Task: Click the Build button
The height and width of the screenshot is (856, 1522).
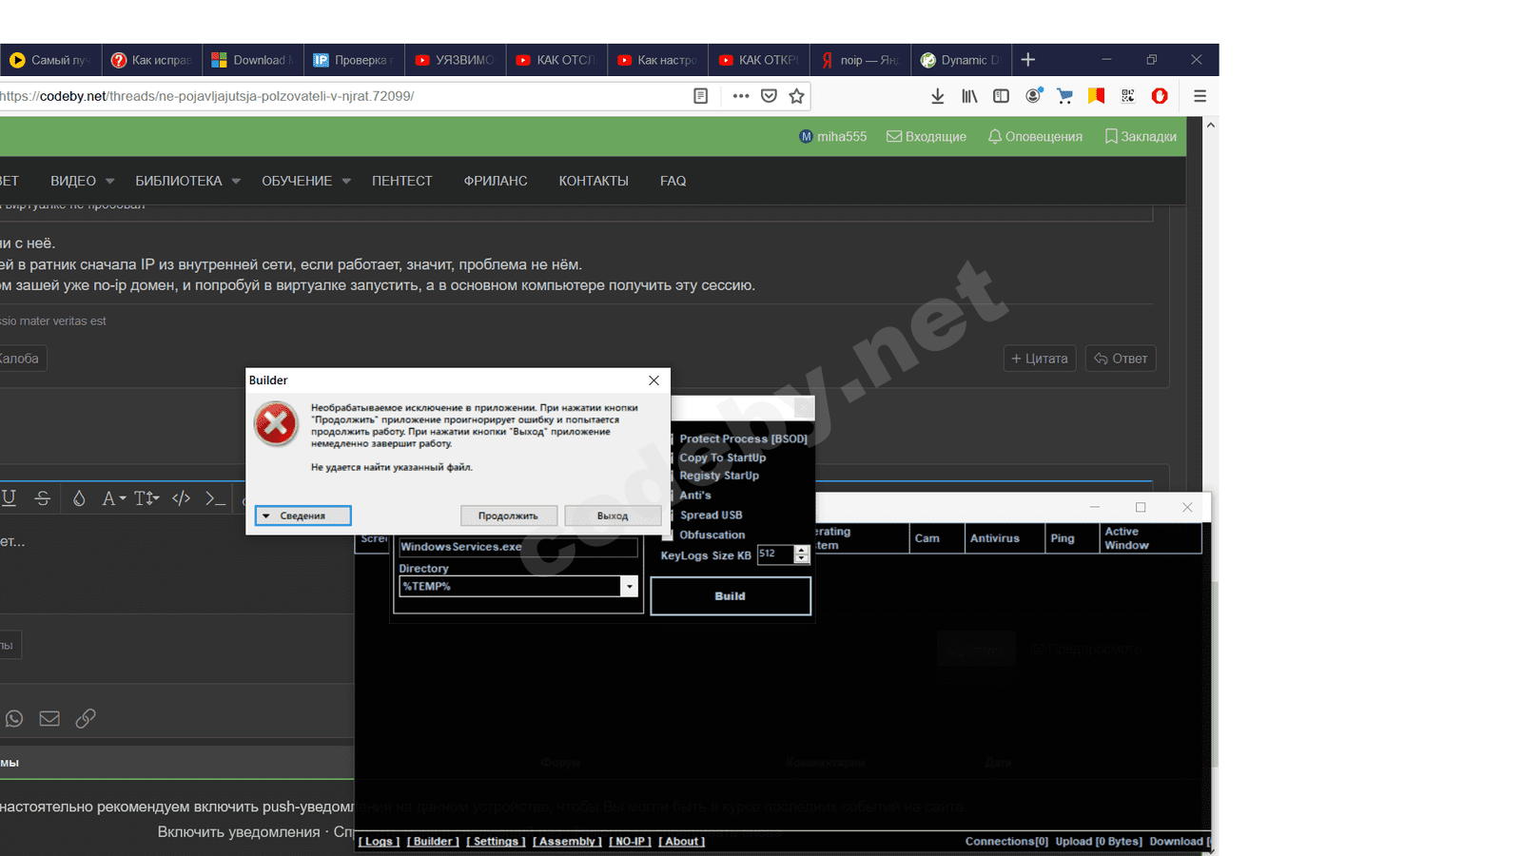Action: tap(731, 596)
